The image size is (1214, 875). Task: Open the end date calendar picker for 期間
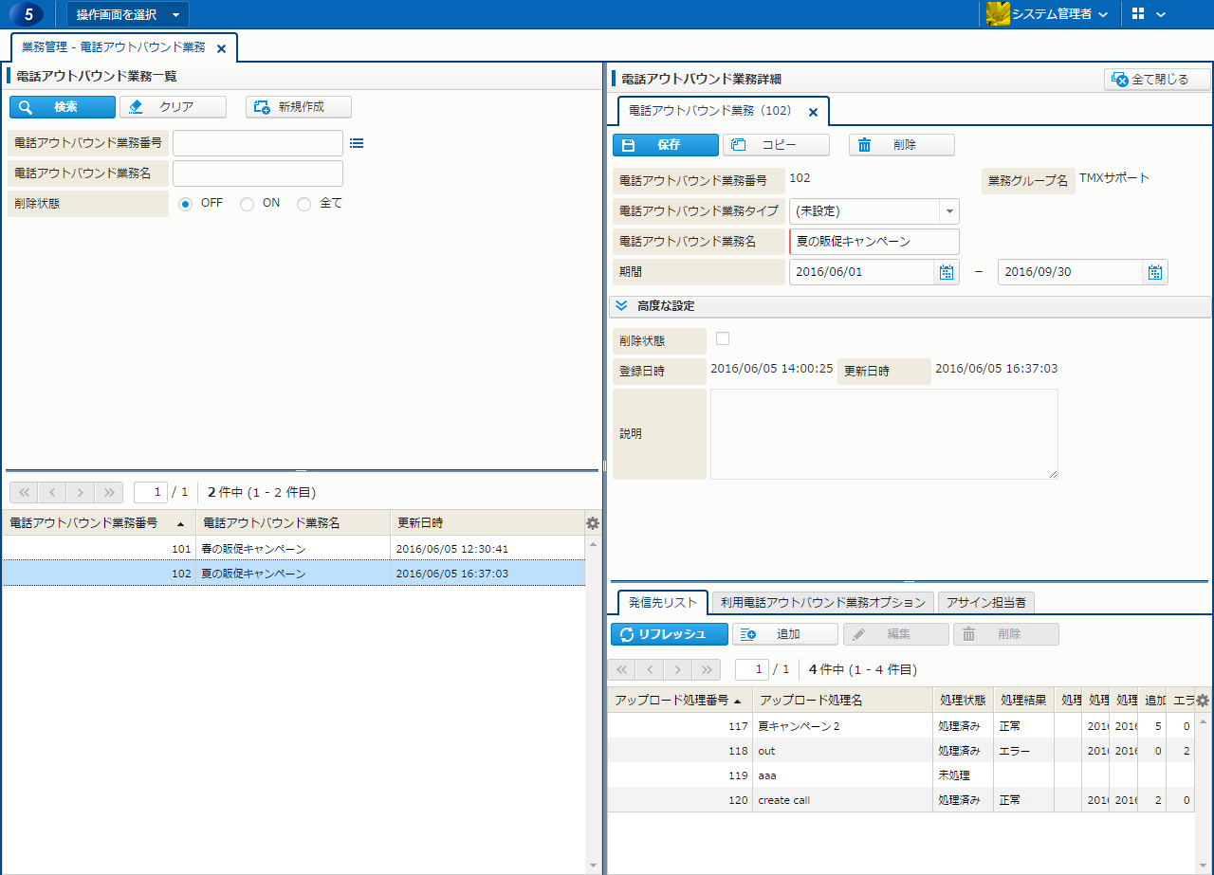click(x=1154, y=272)
